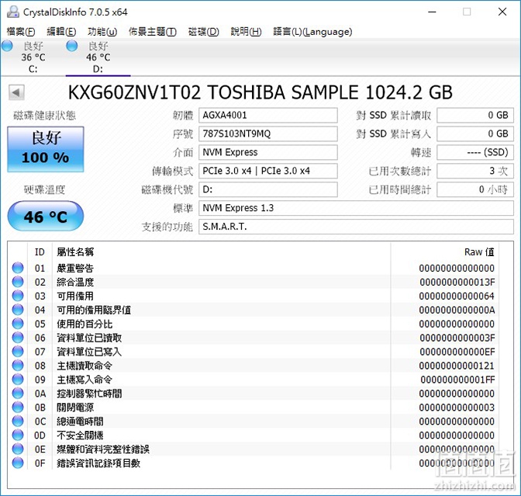Click the previous disk arrow button
The width and height of the screenshot is (521, 496).
pos(16,92)
